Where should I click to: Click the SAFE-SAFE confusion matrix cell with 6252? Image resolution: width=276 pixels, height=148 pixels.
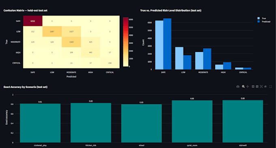tap(33, 21)
